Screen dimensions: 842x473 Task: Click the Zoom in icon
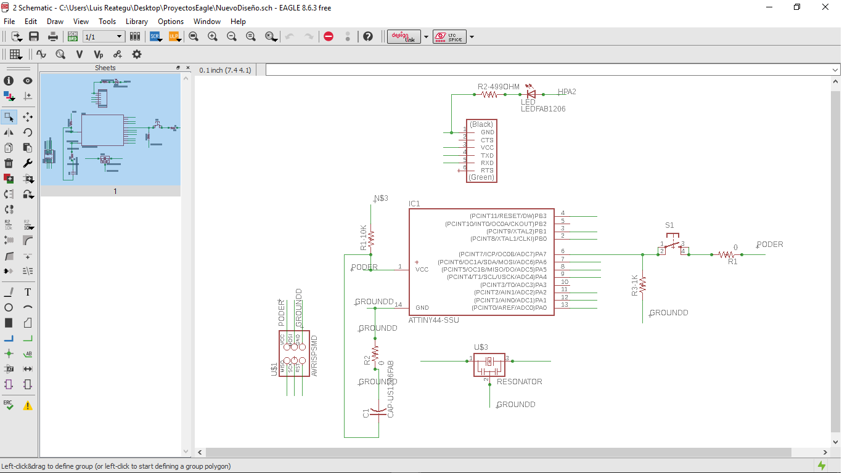click(213, 36)
